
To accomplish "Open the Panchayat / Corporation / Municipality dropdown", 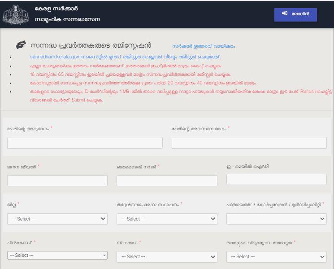I will click(276, 219).
